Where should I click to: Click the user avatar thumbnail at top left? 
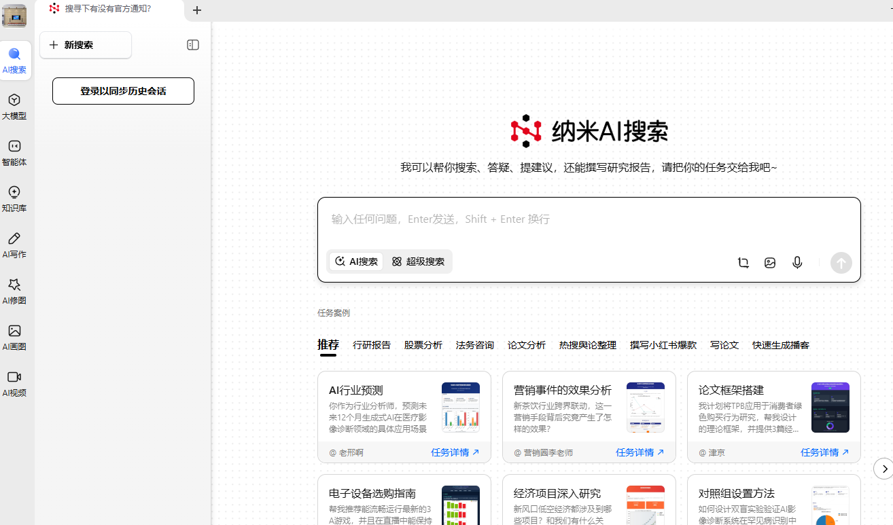tap(14, 16)
